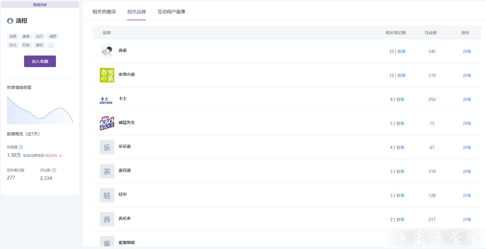Click the 喜茶 brand name

coord(123,50)
